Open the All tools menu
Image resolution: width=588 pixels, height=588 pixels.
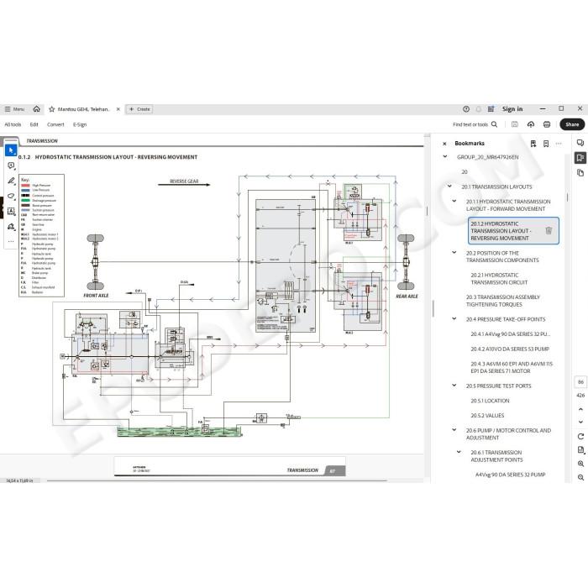pyautogui.click(x=13, y=124)
